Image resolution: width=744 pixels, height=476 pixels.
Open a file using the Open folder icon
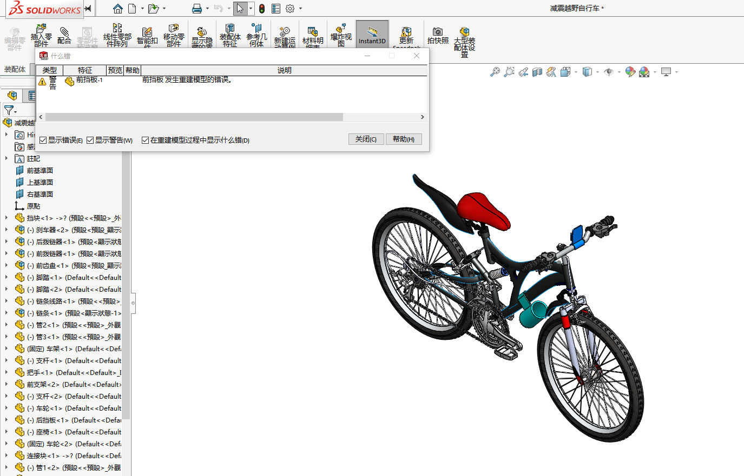pyautogui.click(x=154, y=9)
